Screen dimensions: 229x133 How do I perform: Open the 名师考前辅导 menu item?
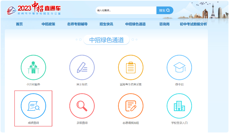[x=77, y=24]
